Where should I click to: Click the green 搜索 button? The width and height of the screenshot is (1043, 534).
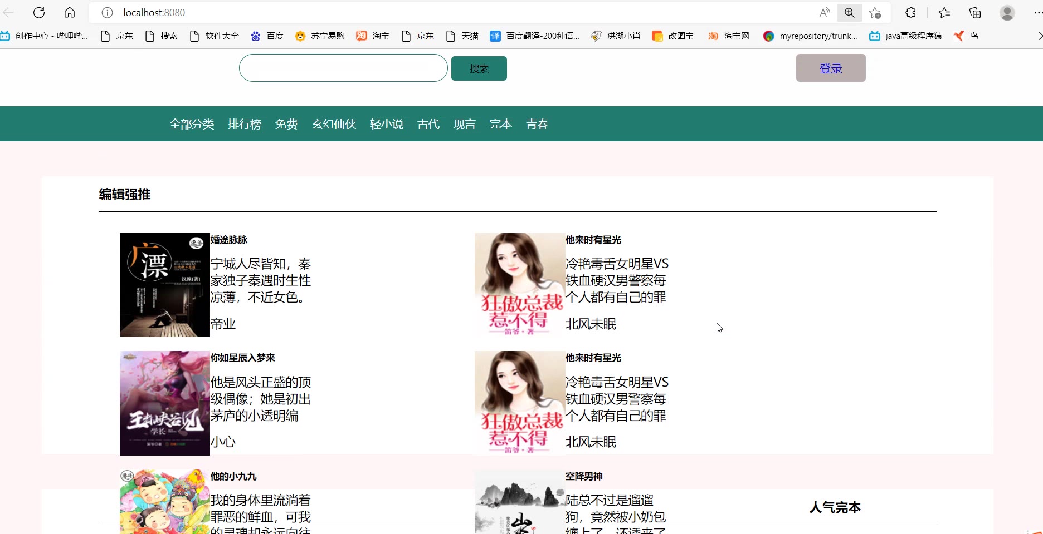point(479,68)
